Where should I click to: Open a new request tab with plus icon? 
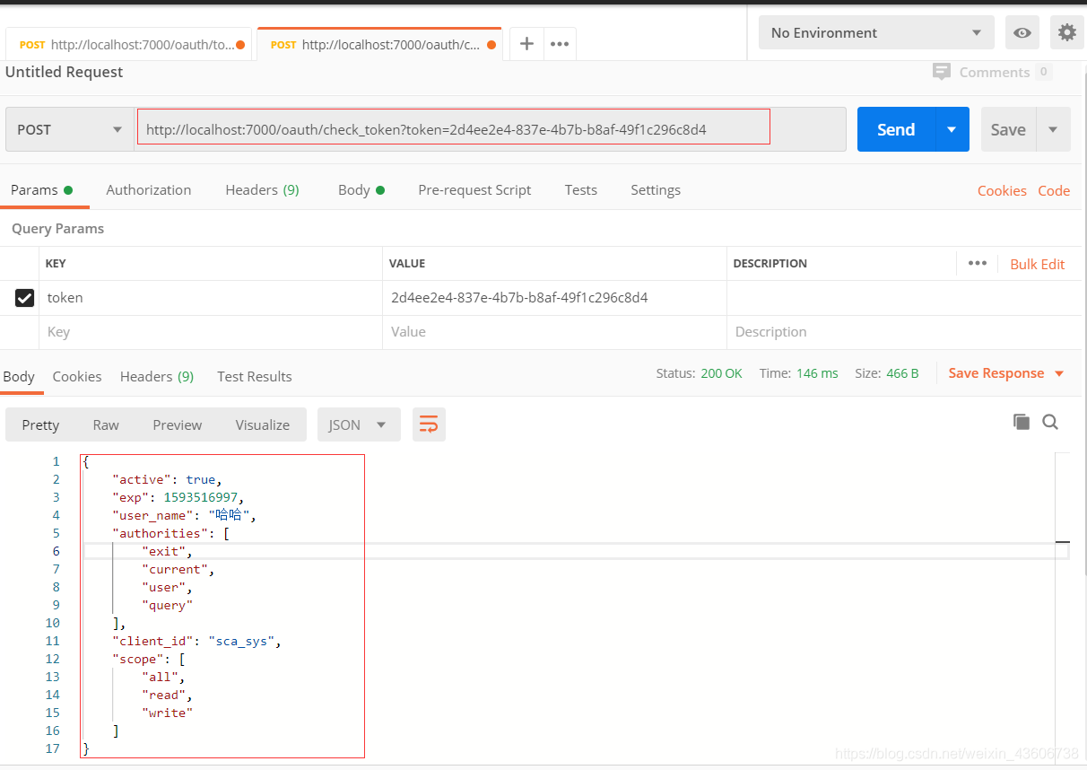(x=526, y=44)
